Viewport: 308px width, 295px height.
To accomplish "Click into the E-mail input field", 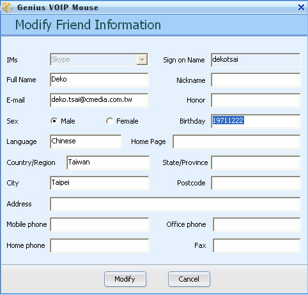I will coord(99,100).
